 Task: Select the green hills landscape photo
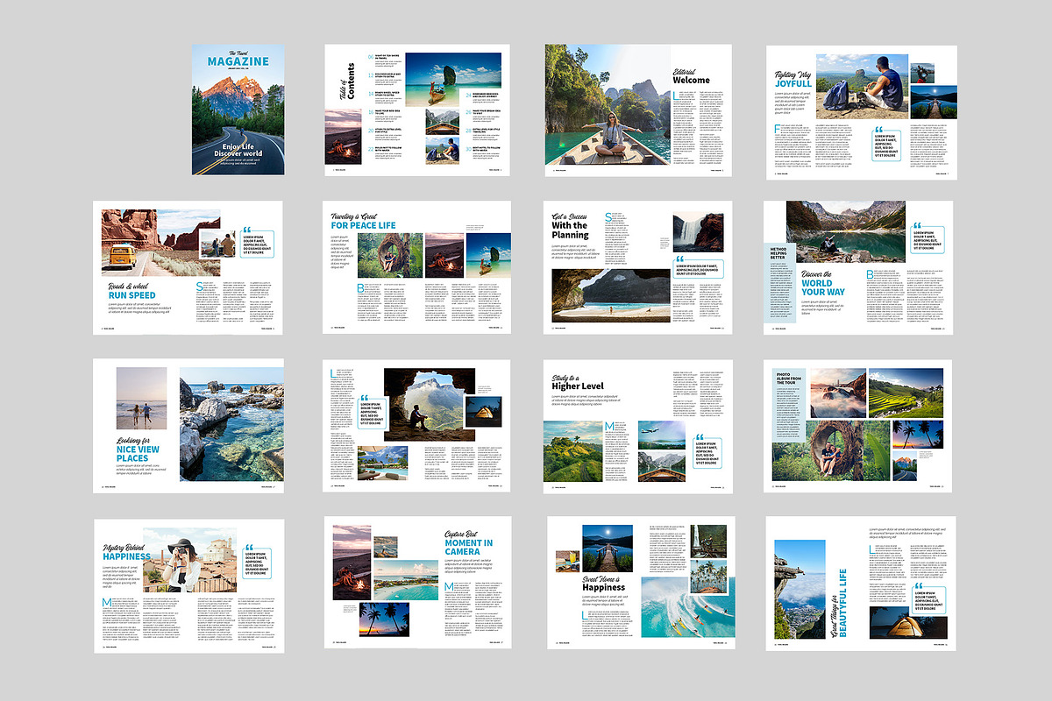click(574, 450)
